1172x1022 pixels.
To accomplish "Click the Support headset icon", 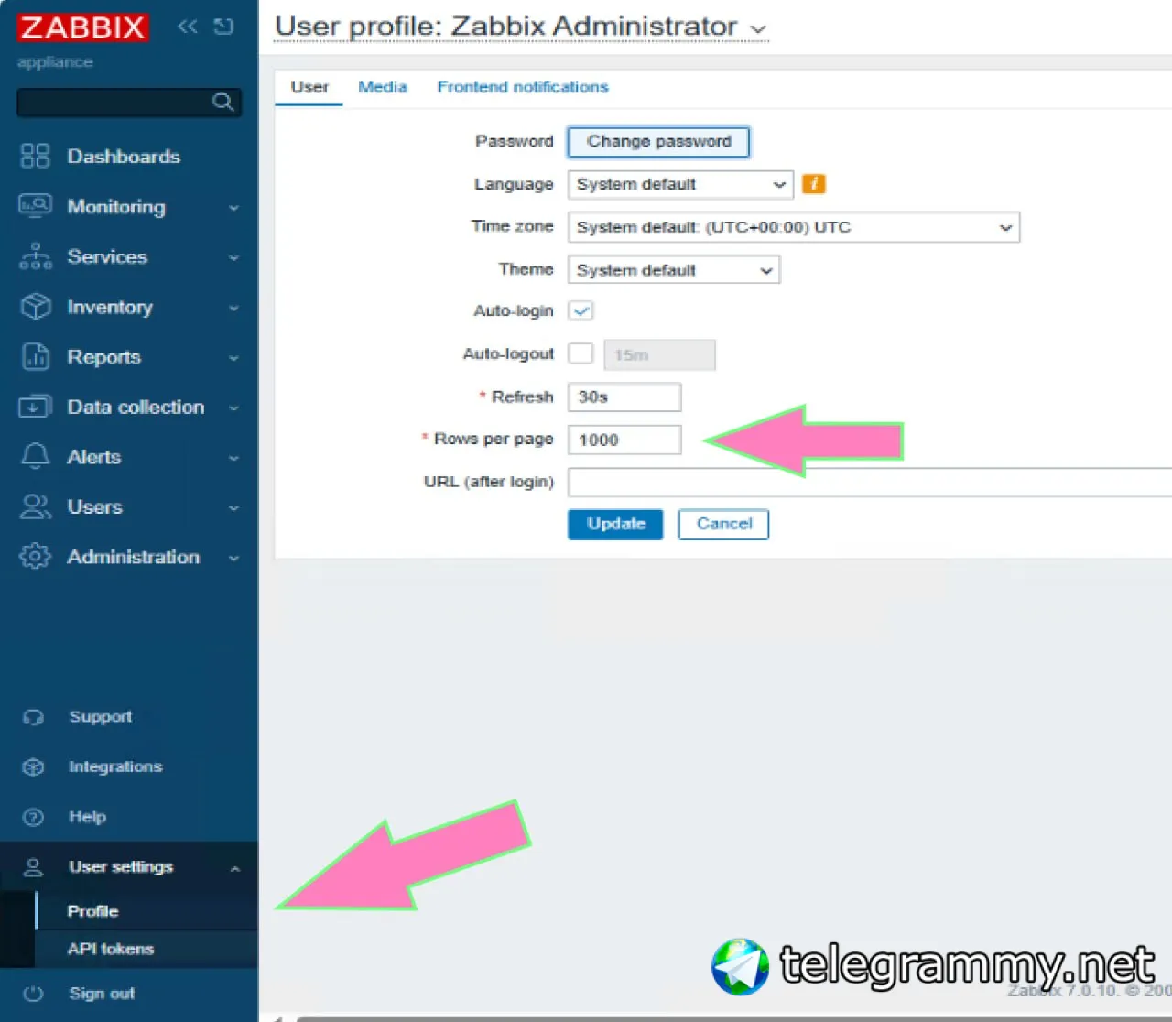I will [x=33, y=717].
